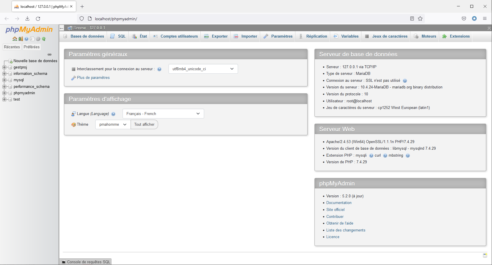Open the SQL tab
This screenshot has width=492, height=265.
click(118, 36)
